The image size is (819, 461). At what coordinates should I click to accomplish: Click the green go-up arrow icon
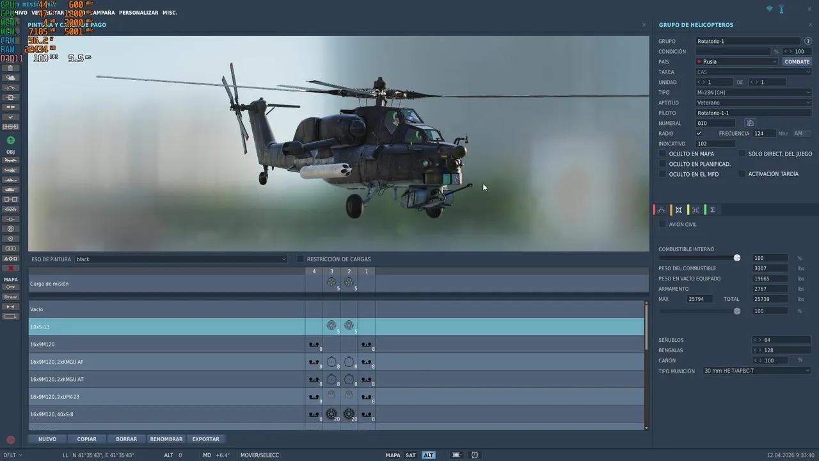click(x=10, y=140)
